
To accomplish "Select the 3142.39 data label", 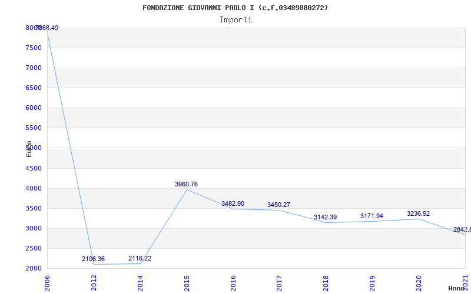I will 326,217.
